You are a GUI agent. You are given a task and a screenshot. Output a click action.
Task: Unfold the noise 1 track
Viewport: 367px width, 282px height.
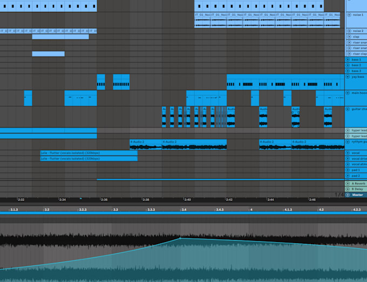[349, 15]
